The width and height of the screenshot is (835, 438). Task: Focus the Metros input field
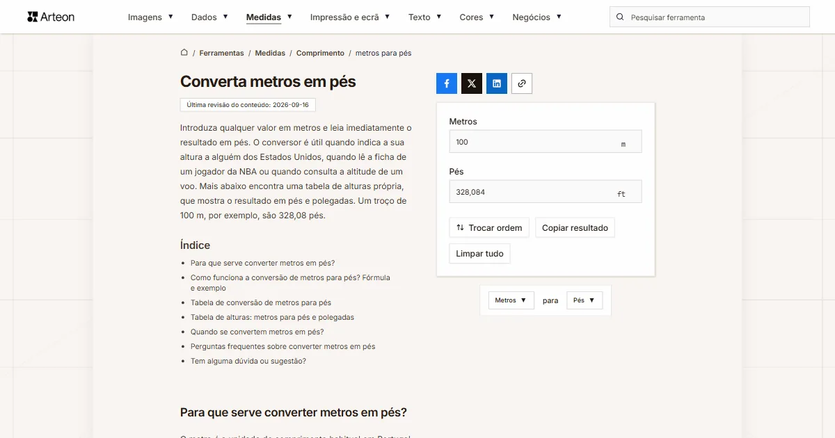tap(546, 142)
